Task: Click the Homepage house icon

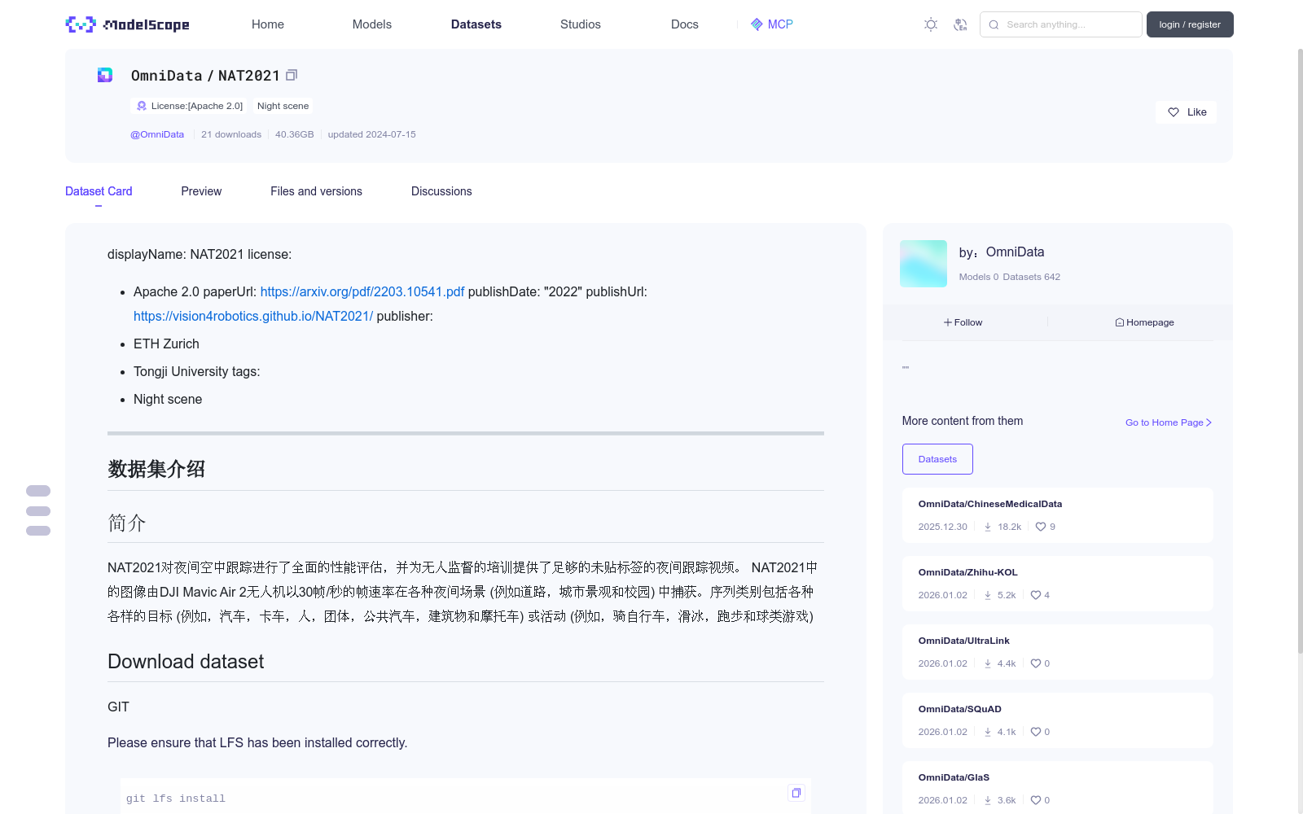Action: 1120,322
